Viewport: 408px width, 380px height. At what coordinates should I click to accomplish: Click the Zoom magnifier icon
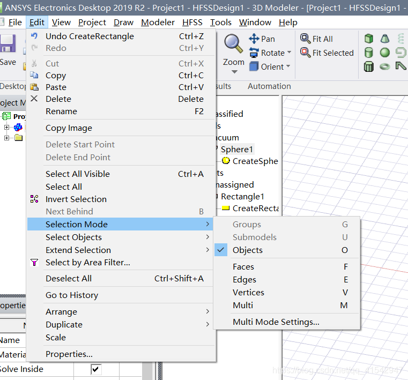[x=233, y=44]
